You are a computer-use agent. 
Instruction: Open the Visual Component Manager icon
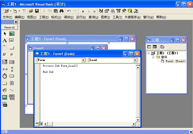[136, 11]
